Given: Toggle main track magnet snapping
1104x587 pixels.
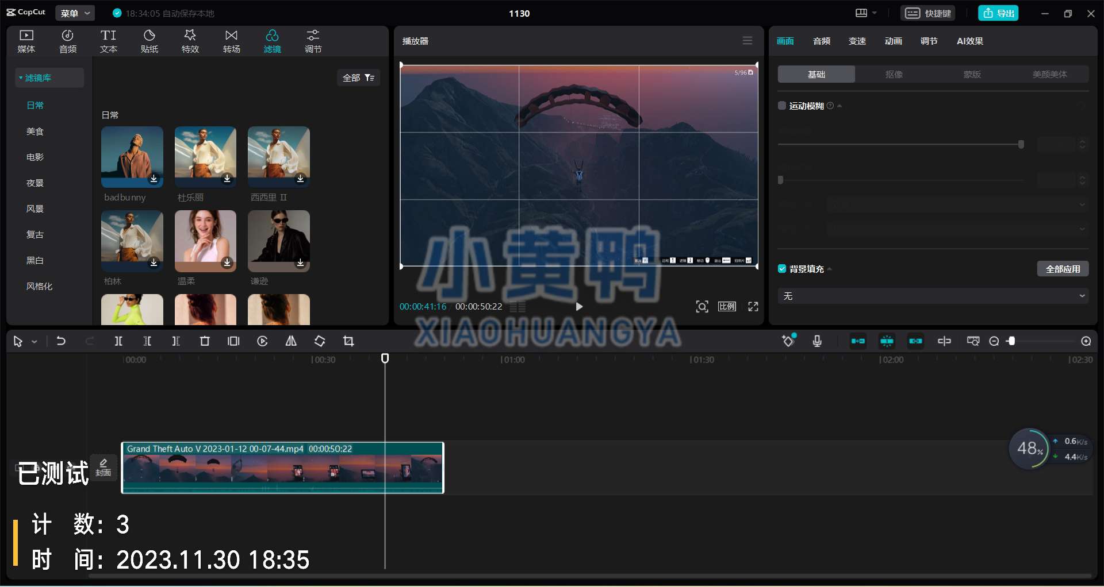Looking at the screenshot, I should click(858, 341).
